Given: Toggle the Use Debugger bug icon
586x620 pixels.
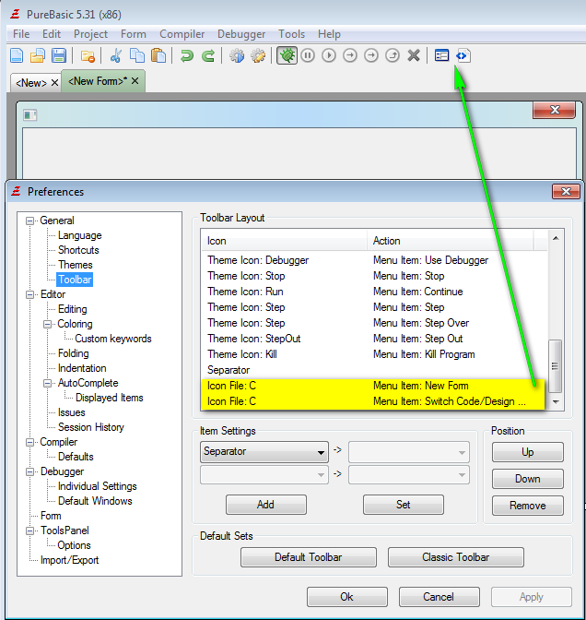Looking at the screenshot, I should [287, 55].
